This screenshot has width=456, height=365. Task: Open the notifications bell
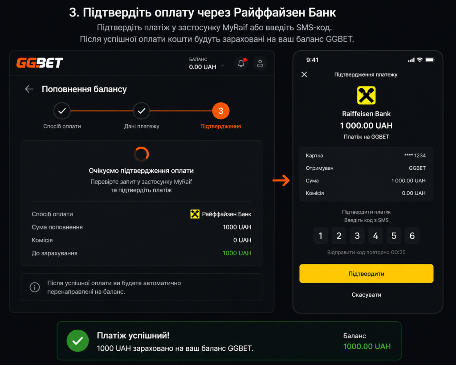[241, 63]
